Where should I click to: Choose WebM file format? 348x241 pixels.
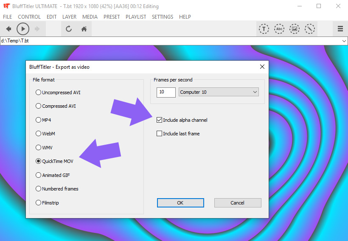(45, 134)
